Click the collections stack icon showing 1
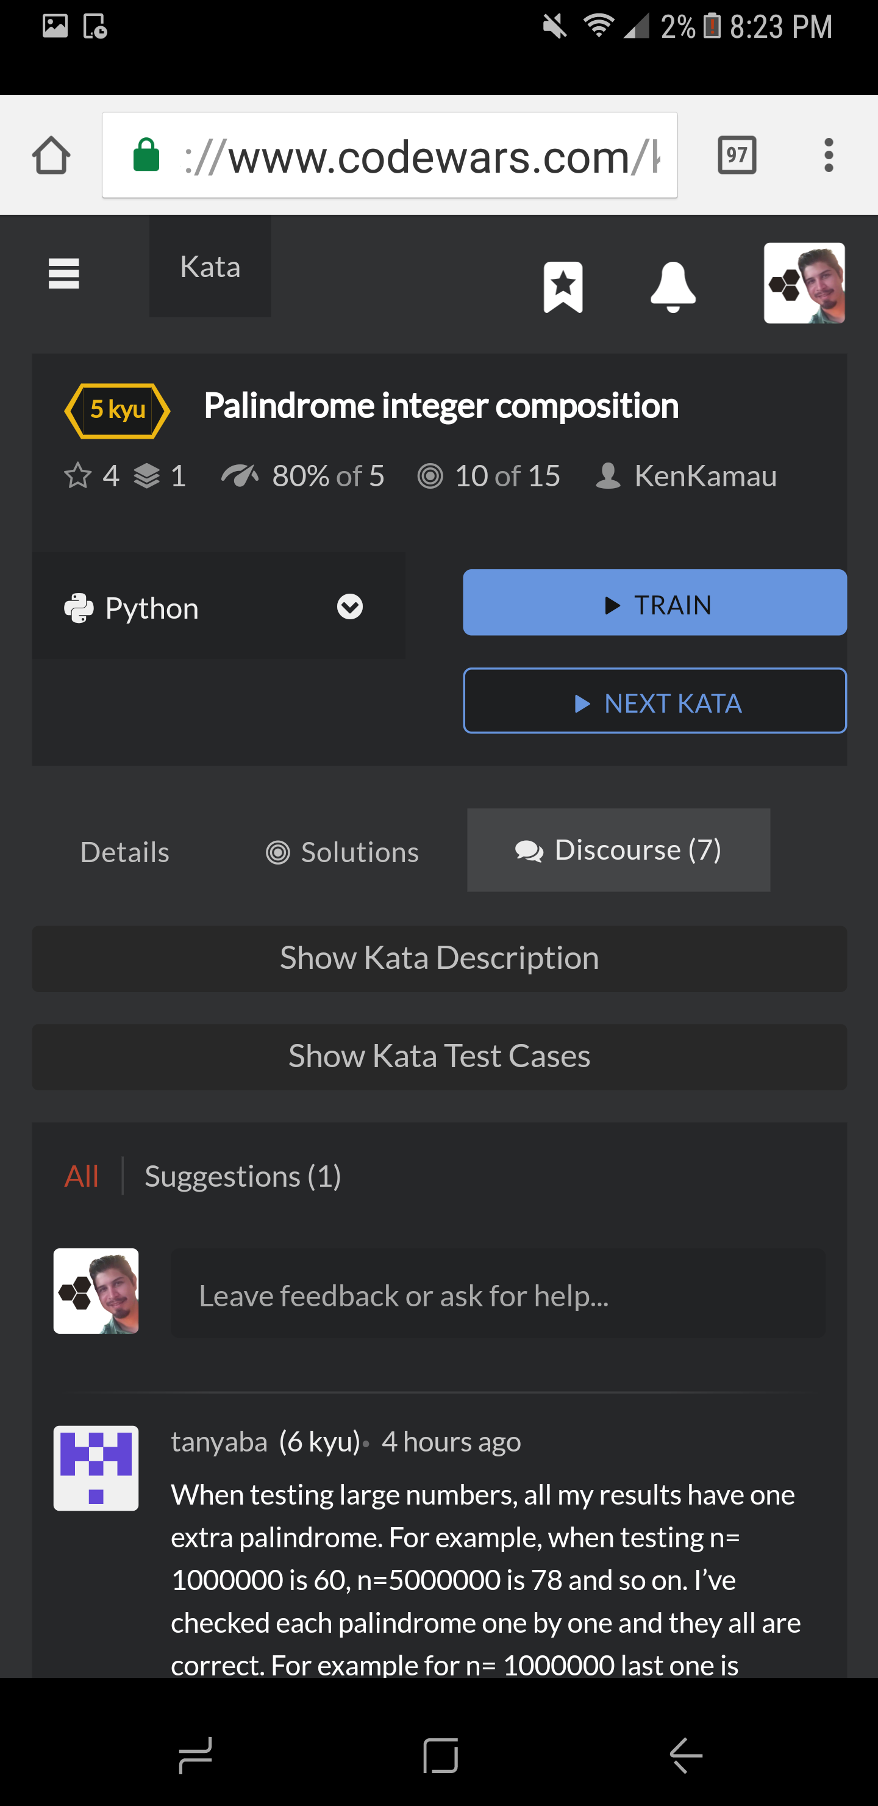This screenshot has width=878, height=1806. 146,477
